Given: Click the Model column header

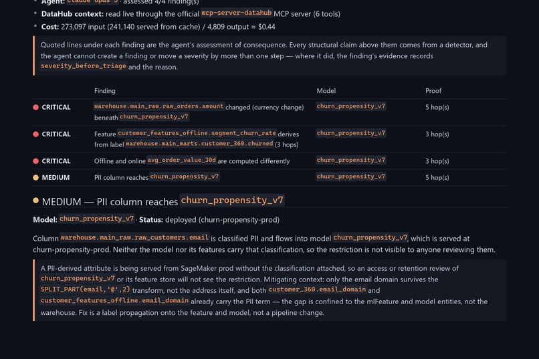Looking at the screenshot, I should click(326, 91).
